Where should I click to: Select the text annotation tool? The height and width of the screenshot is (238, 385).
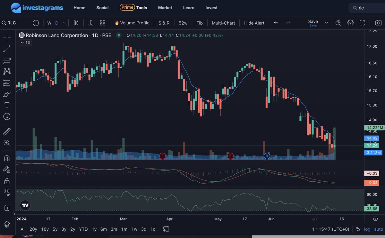click(x=7, y=105)
